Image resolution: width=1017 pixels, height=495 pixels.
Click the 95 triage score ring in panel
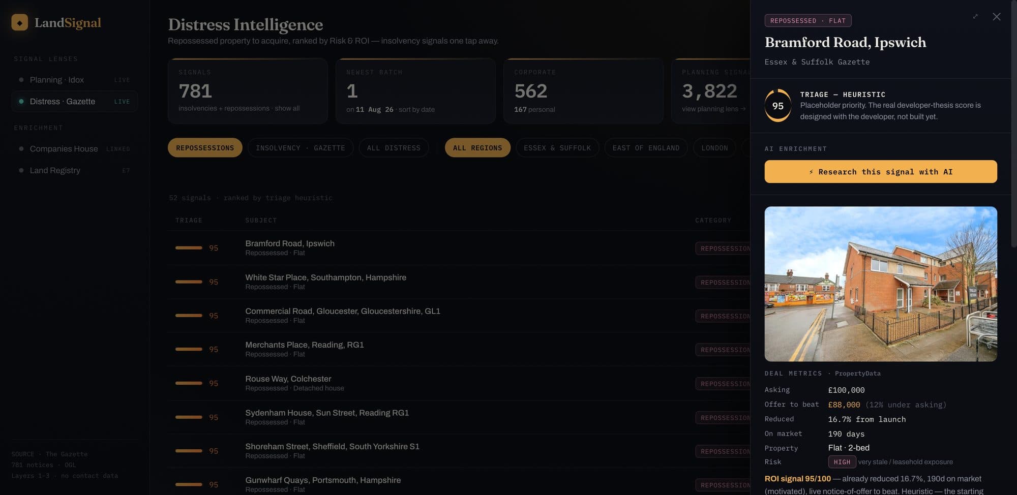click(778, 106)
